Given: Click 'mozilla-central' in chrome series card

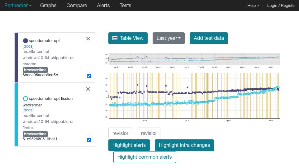Looking at the screenshot, I should (x=36, y=52).
